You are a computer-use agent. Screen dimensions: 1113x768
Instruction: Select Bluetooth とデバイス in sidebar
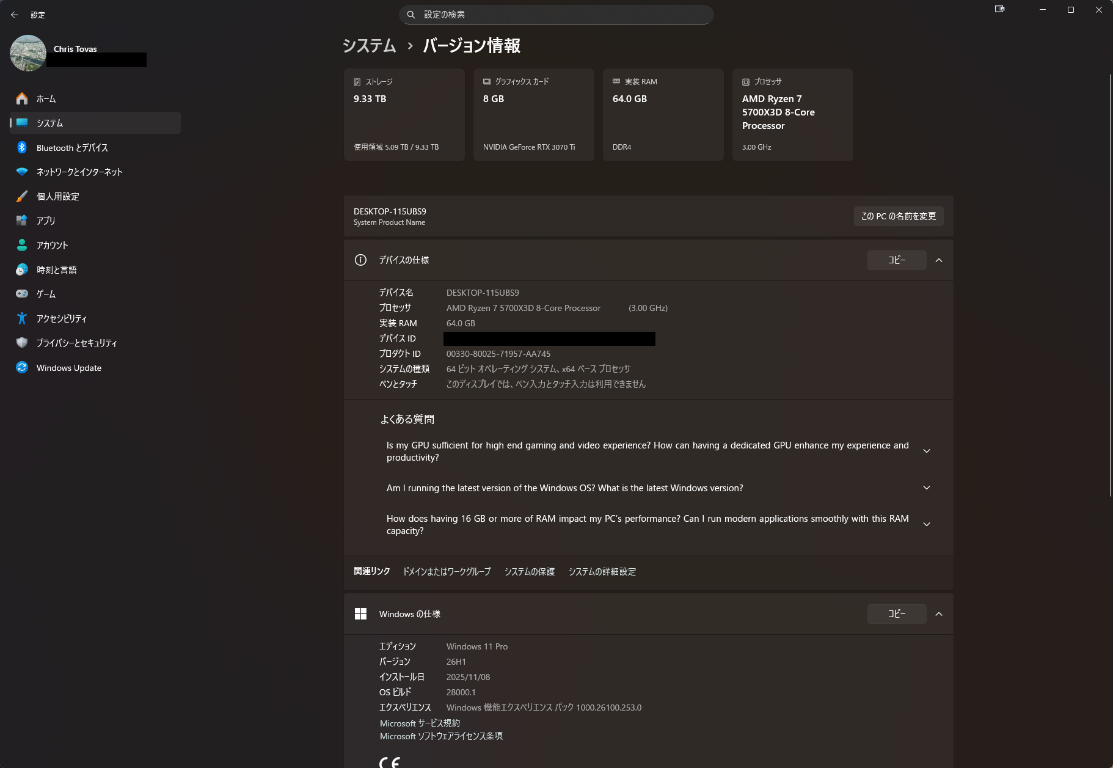coord(95,147)
